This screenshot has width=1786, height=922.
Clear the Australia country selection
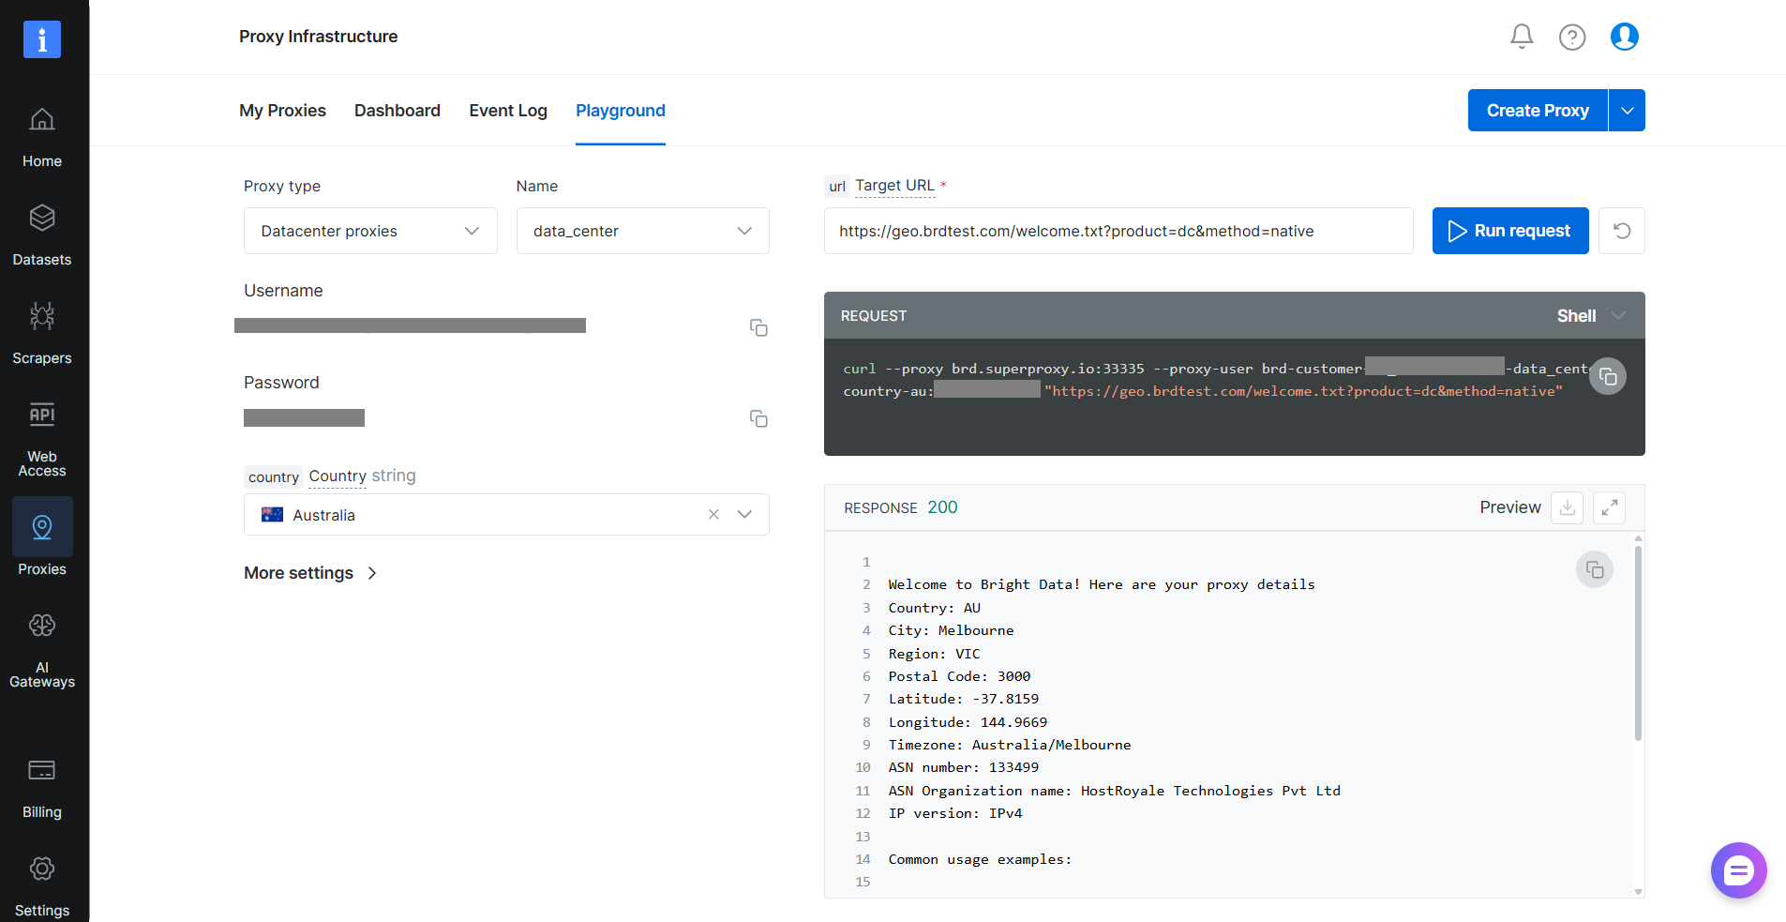pyautogui.click(x=713, y=514)
